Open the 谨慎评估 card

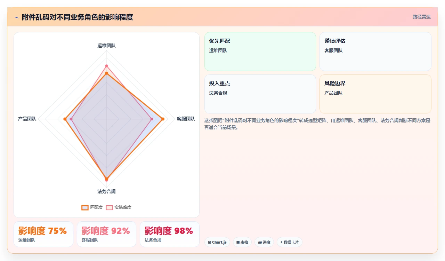pos(375,52)
